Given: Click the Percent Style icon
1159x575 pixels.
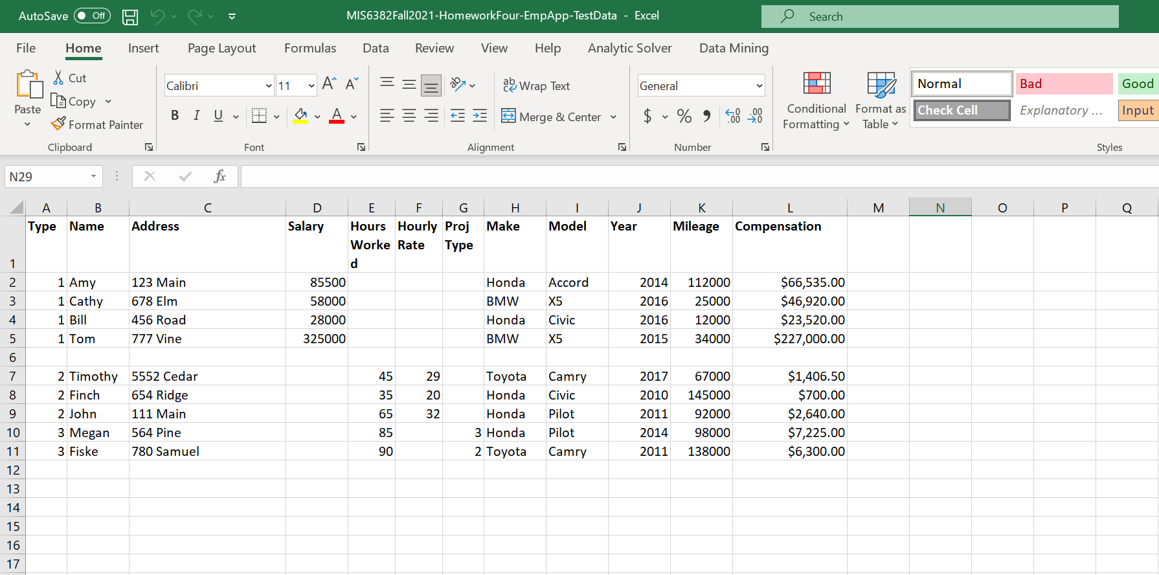Looking at the screenshot, I should point(684,117).
